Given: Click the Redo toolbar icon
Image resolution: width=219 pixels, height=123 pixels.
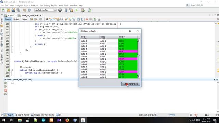Looking at the screenshot, I should (x=29, y=10).
